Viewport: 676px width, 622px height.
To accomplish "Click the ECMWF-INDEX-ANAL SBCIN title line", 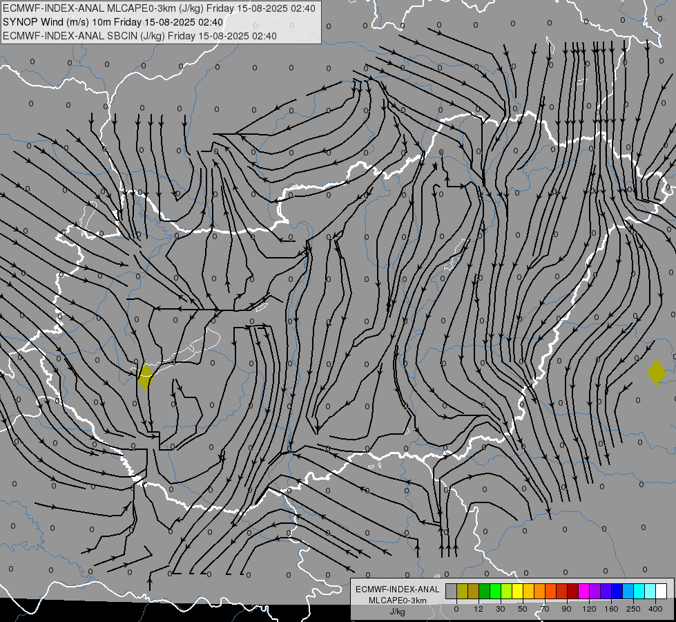I will pyautogui.click(x=139, y=36).
